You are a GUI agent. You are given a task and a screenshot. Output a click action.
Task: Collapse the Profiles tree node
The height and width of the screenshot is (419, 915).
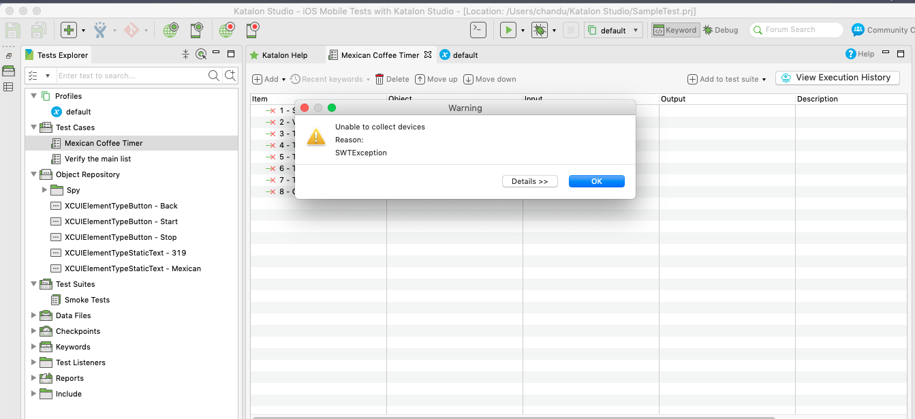coord(34,96)
